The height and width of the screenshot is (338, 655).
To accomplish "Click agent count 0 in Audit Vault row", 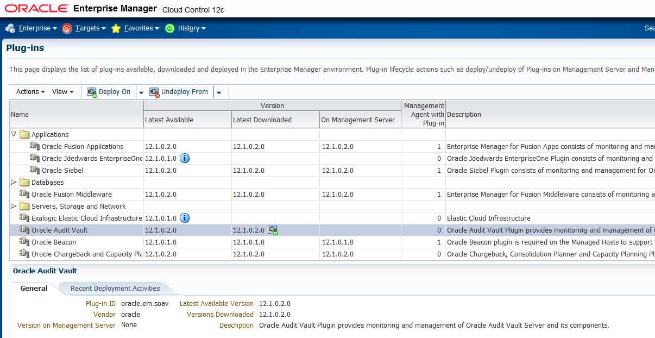I will click(x=439, y=230).
